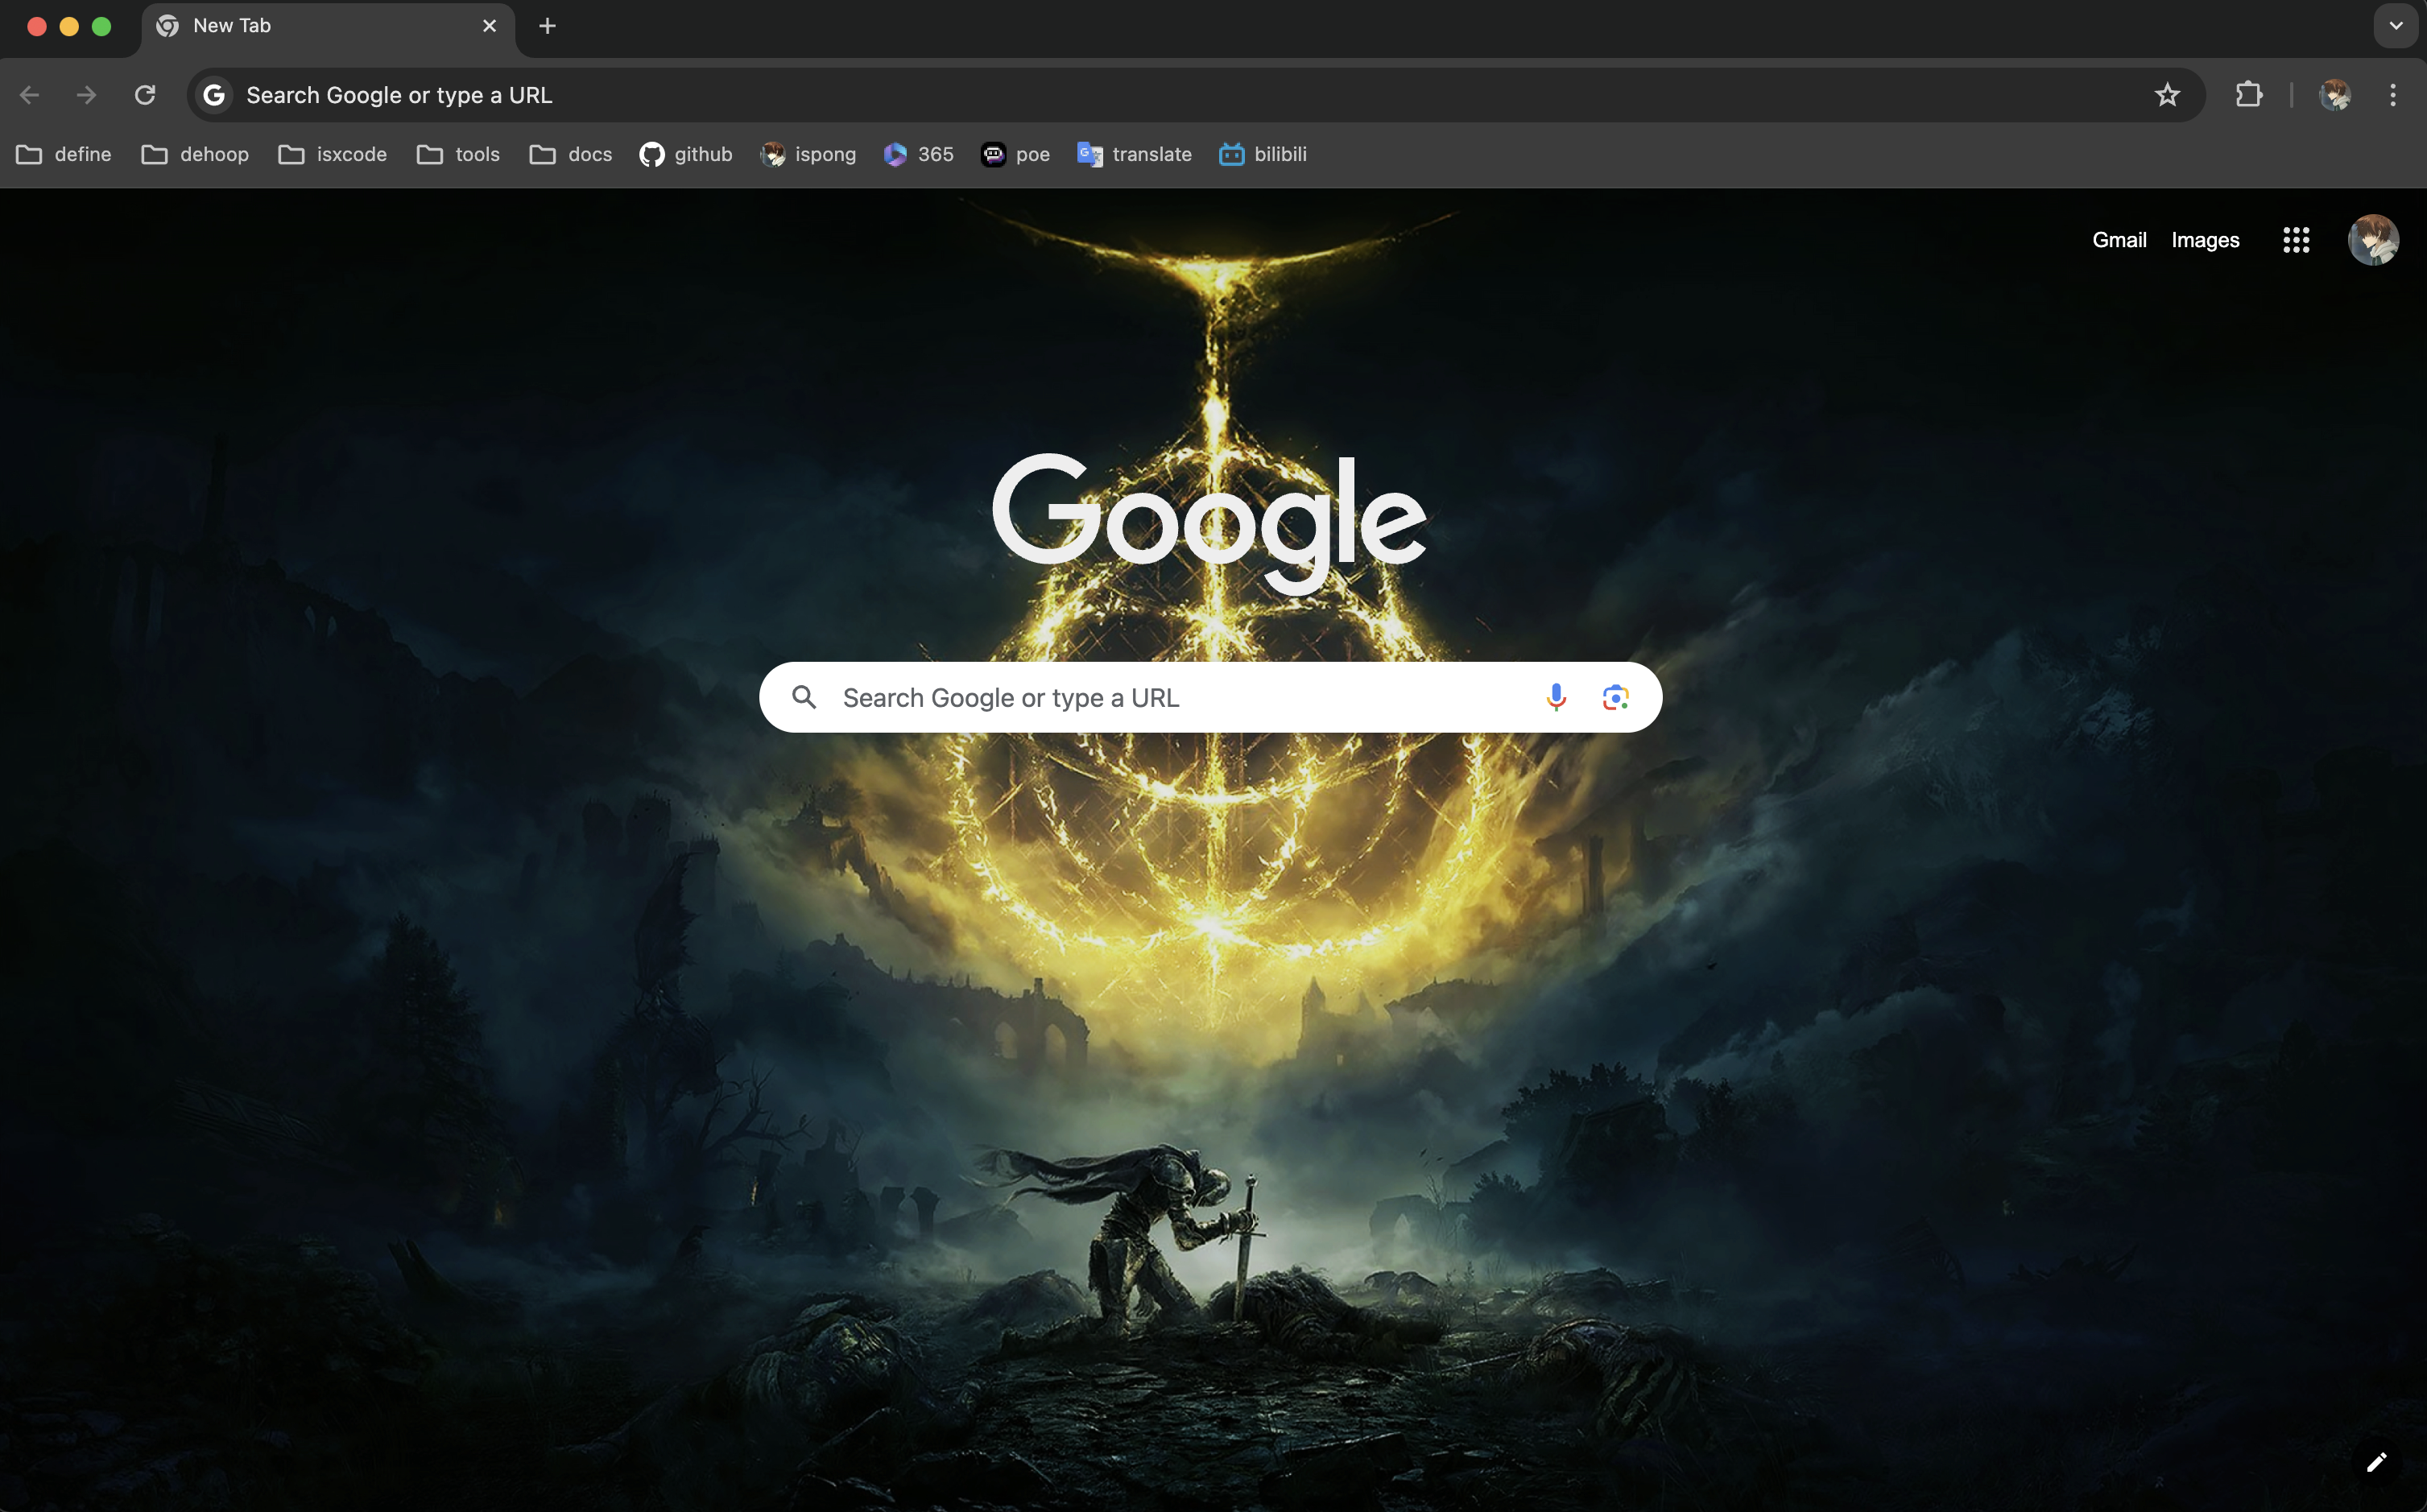The width and height of the screenshot is (2427, 1512).
Task: Click the yellow minimize window button
Action: pyautogui.click(x=69, y=26)
